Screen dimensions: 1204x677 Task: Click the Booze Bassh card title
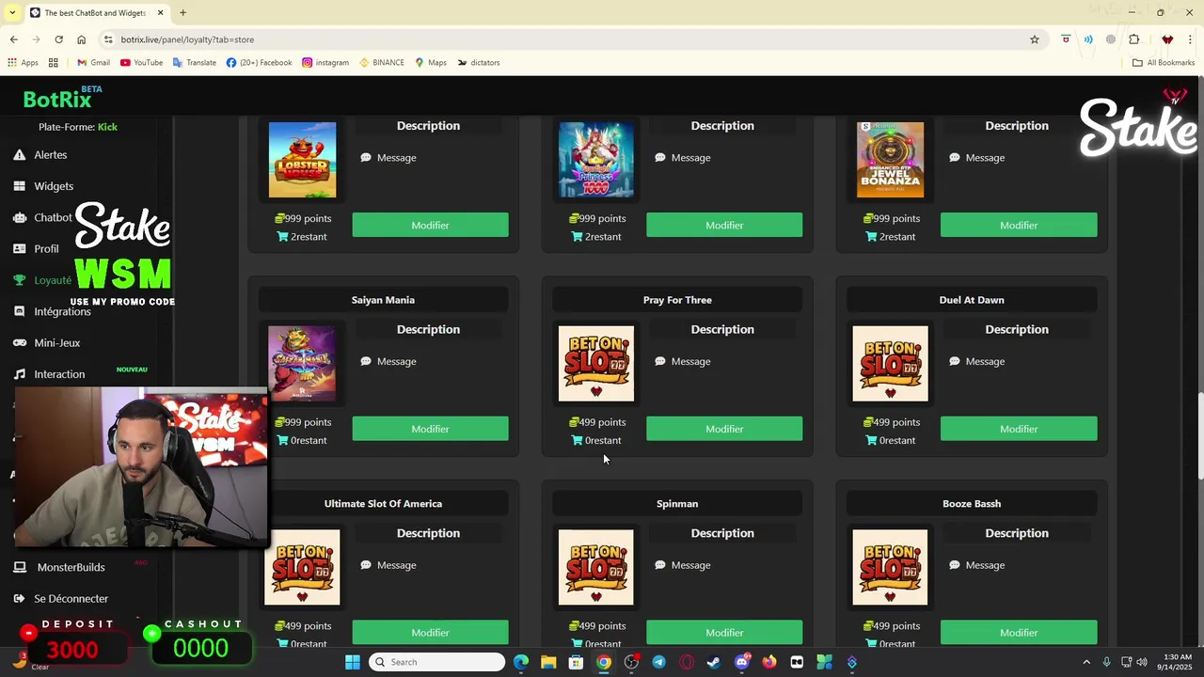point(972,504)
